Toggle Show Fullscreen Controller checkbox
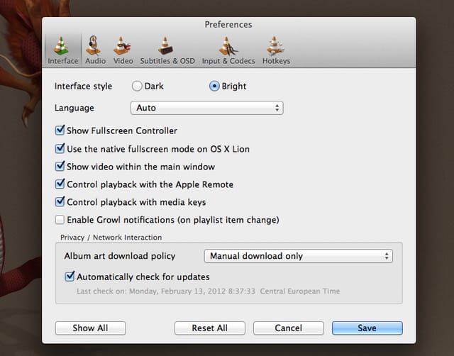Image resolution: width=454 pixels, height=356 pixels. [x=60, y=130]
